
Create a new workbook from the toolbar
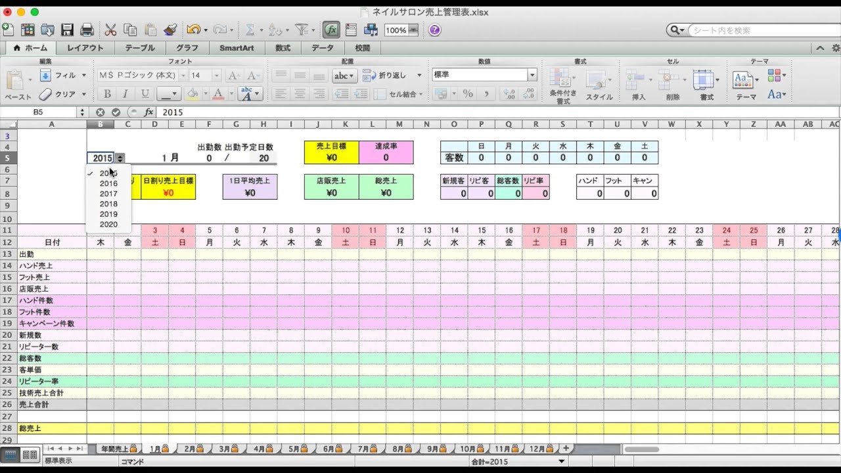coord(8,30)
